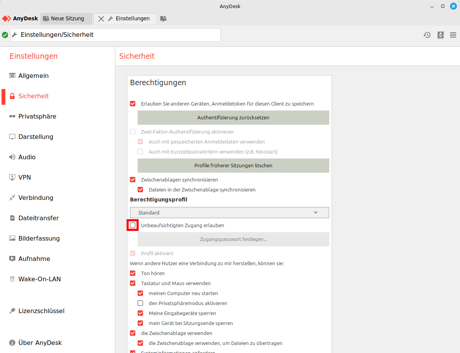The height and width of the screenshot is (353, 460).
Task: Click the Berechtigungsprofil label
Action: (159, 200)
